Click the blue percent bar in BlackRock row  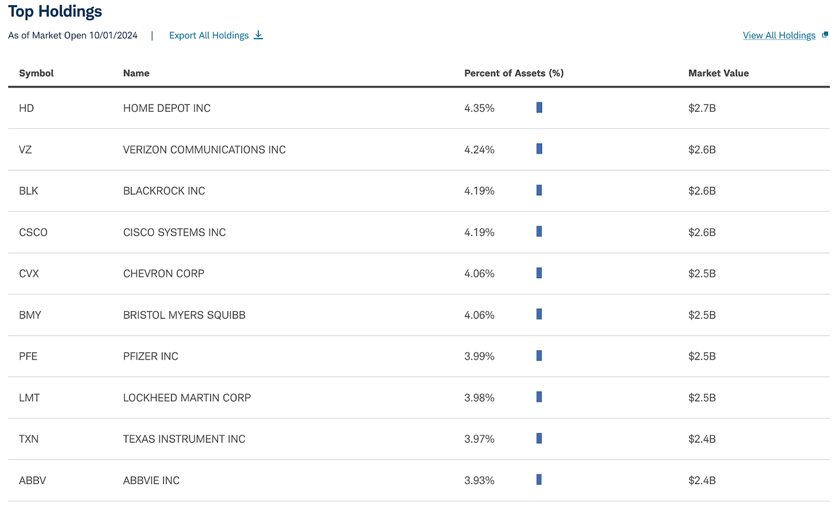tap(539, 191)
